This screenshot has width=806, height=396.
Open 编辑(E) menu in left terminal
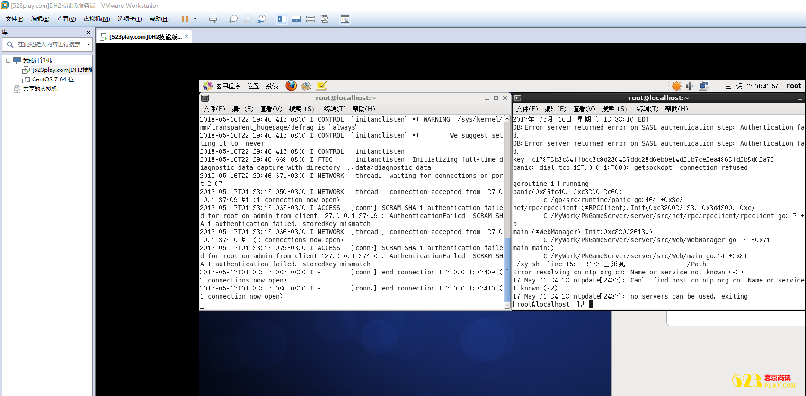coord(243,109)
